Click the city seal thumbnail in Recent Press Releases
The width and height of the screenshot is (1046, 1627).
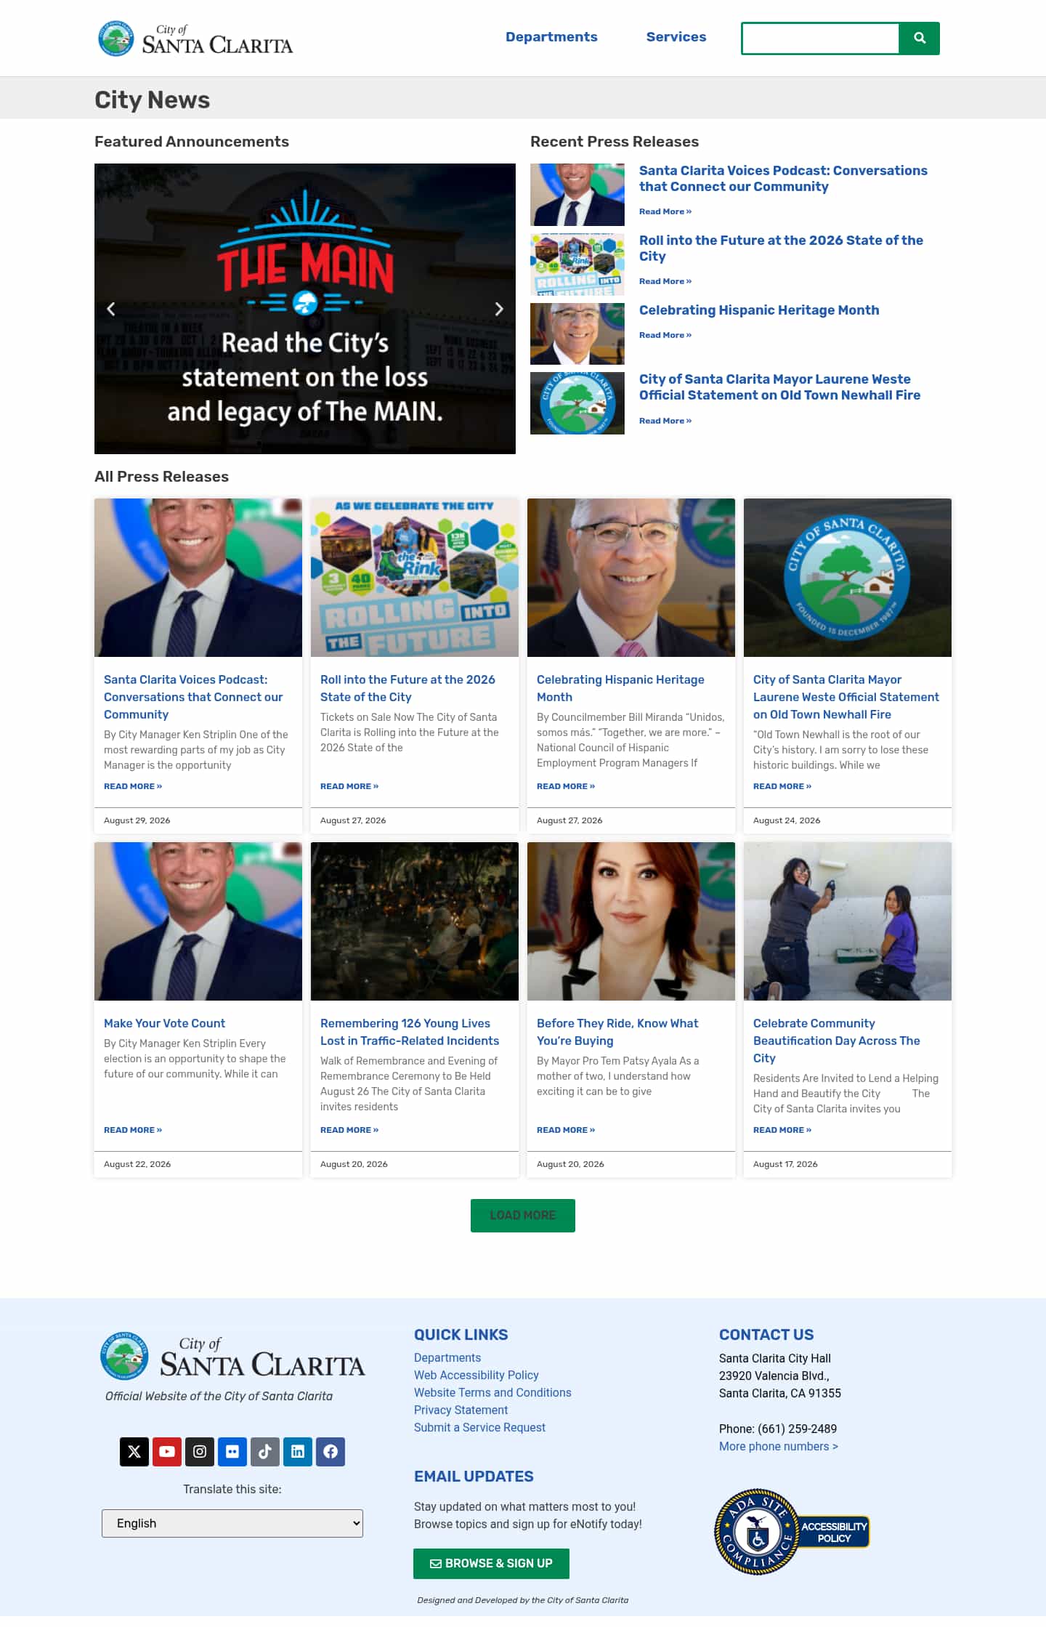coord(577,403)
